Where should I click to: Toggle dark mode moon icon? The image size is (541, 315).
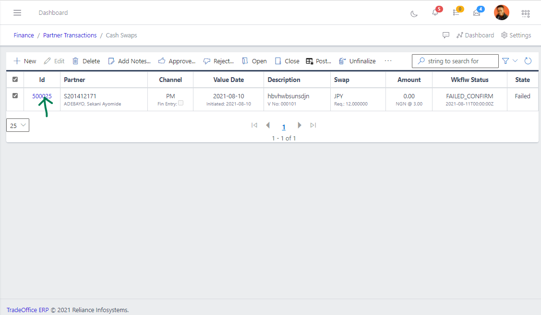click(x=414, y=13)
